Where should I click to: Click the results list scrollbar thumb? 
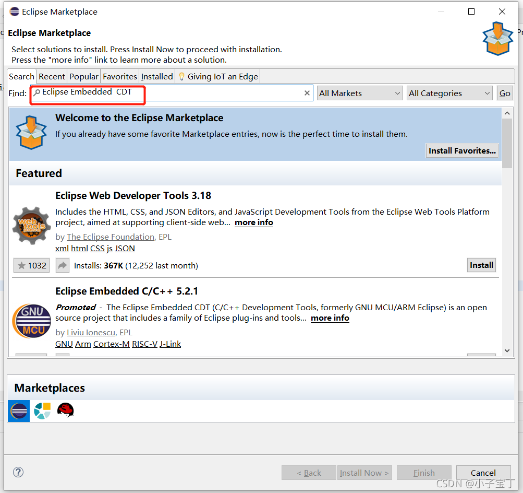(x=507, y=143)
